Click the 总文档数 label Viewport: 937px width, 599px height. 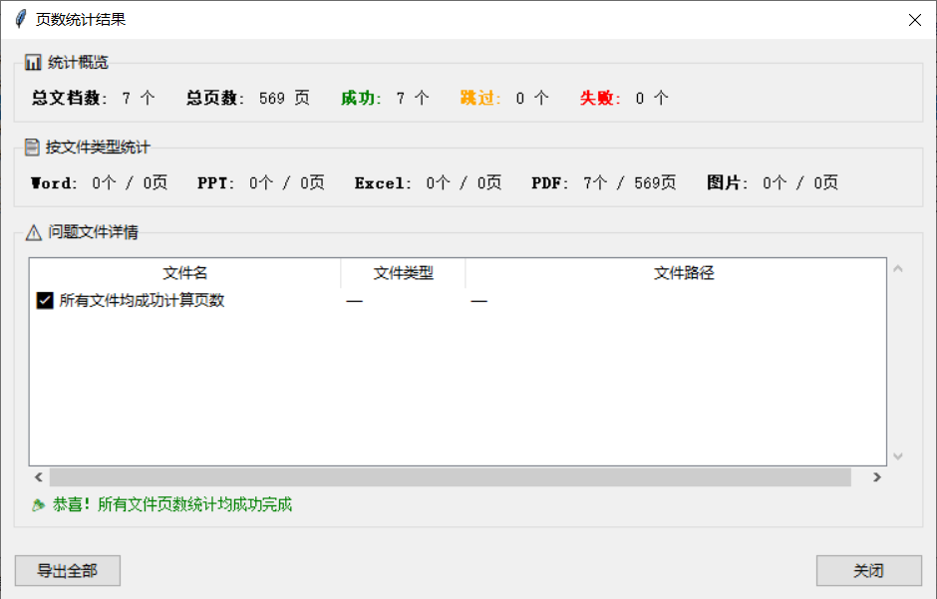(70, 98)
